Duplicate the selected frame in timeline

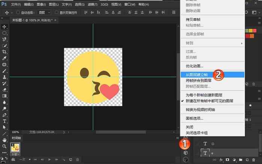coord(70,160)
